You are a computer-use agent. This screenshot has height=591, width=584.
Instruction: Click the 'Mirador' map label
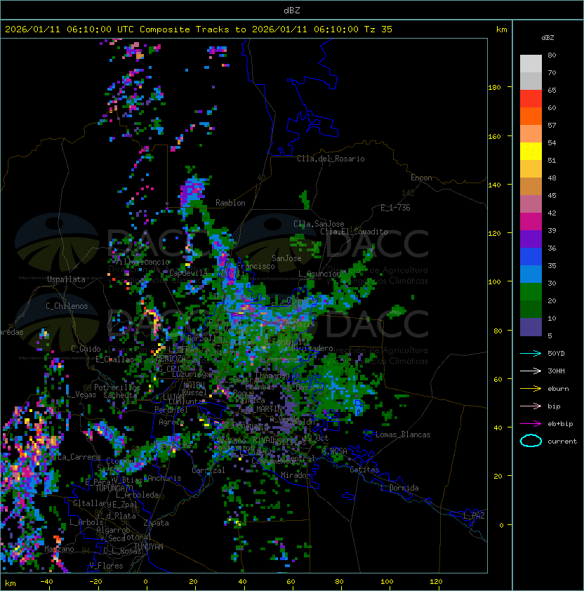[296, 475]
